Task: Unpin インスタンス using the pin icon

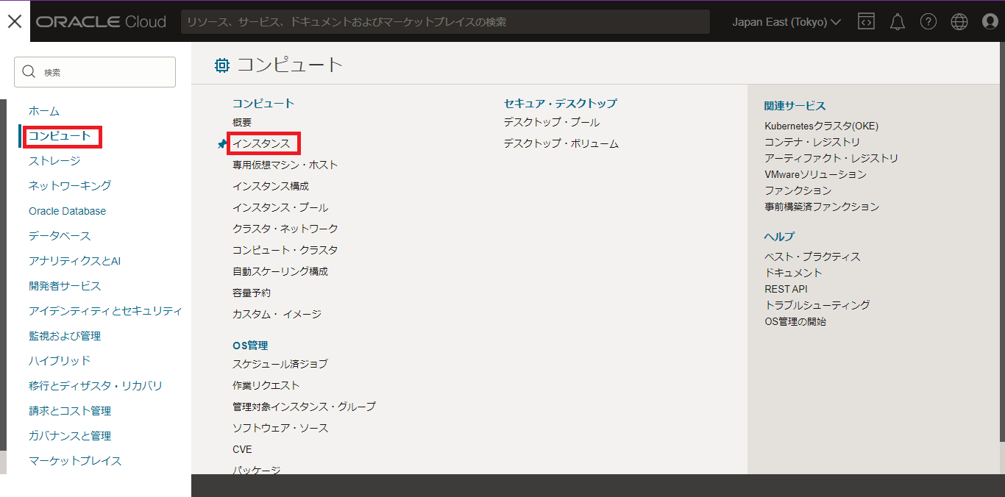Action: (x=222, y=144)
